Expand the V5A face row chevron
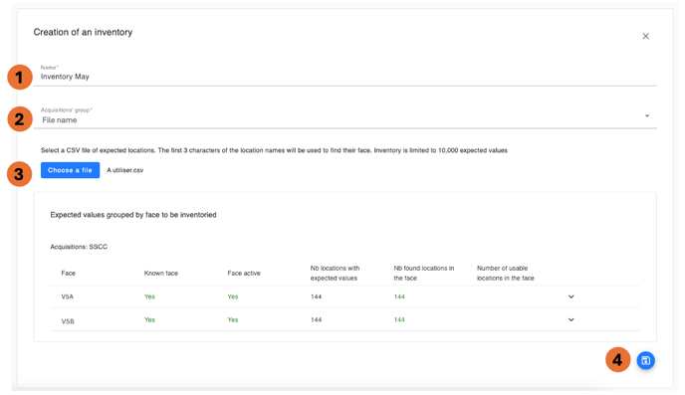Screen dimensions: 685x395 pos(571,296)
